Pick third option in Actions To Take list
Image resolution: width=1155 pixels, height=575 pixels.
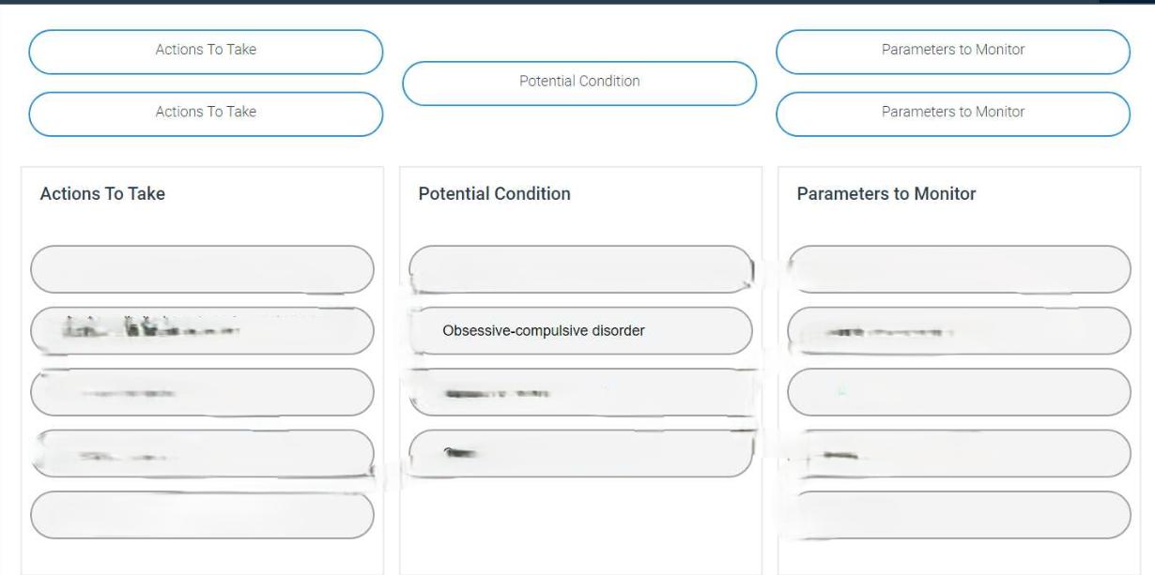point(202,392)
